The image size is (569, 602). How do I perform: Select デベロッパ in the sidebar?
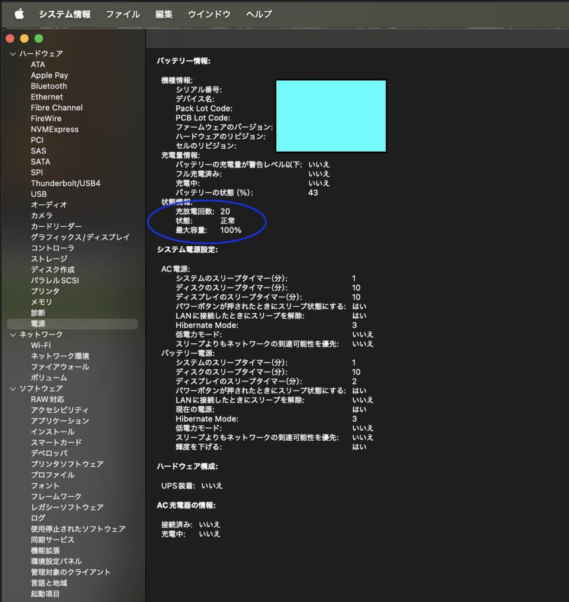(49, 453)
